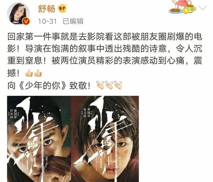
Task: View edit history via 已编辑 label
Action: point(73,21)
